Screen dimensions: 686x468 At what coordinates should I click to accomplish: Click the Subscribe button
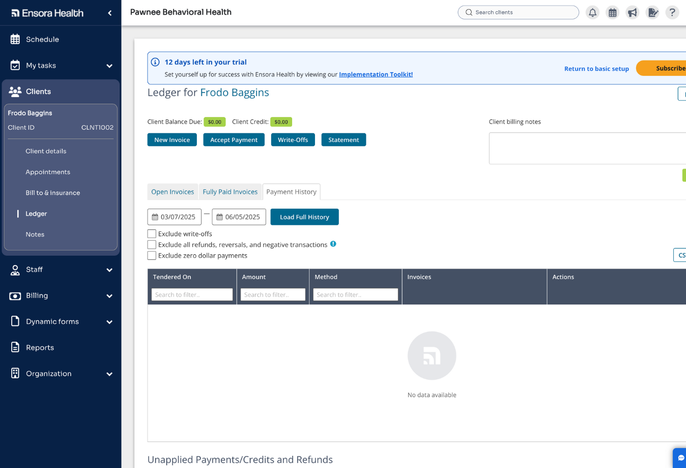click(x=662, y=68)
